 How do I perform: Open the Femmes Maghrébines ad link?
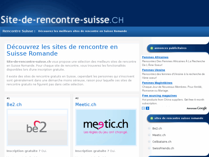(157, 83)
